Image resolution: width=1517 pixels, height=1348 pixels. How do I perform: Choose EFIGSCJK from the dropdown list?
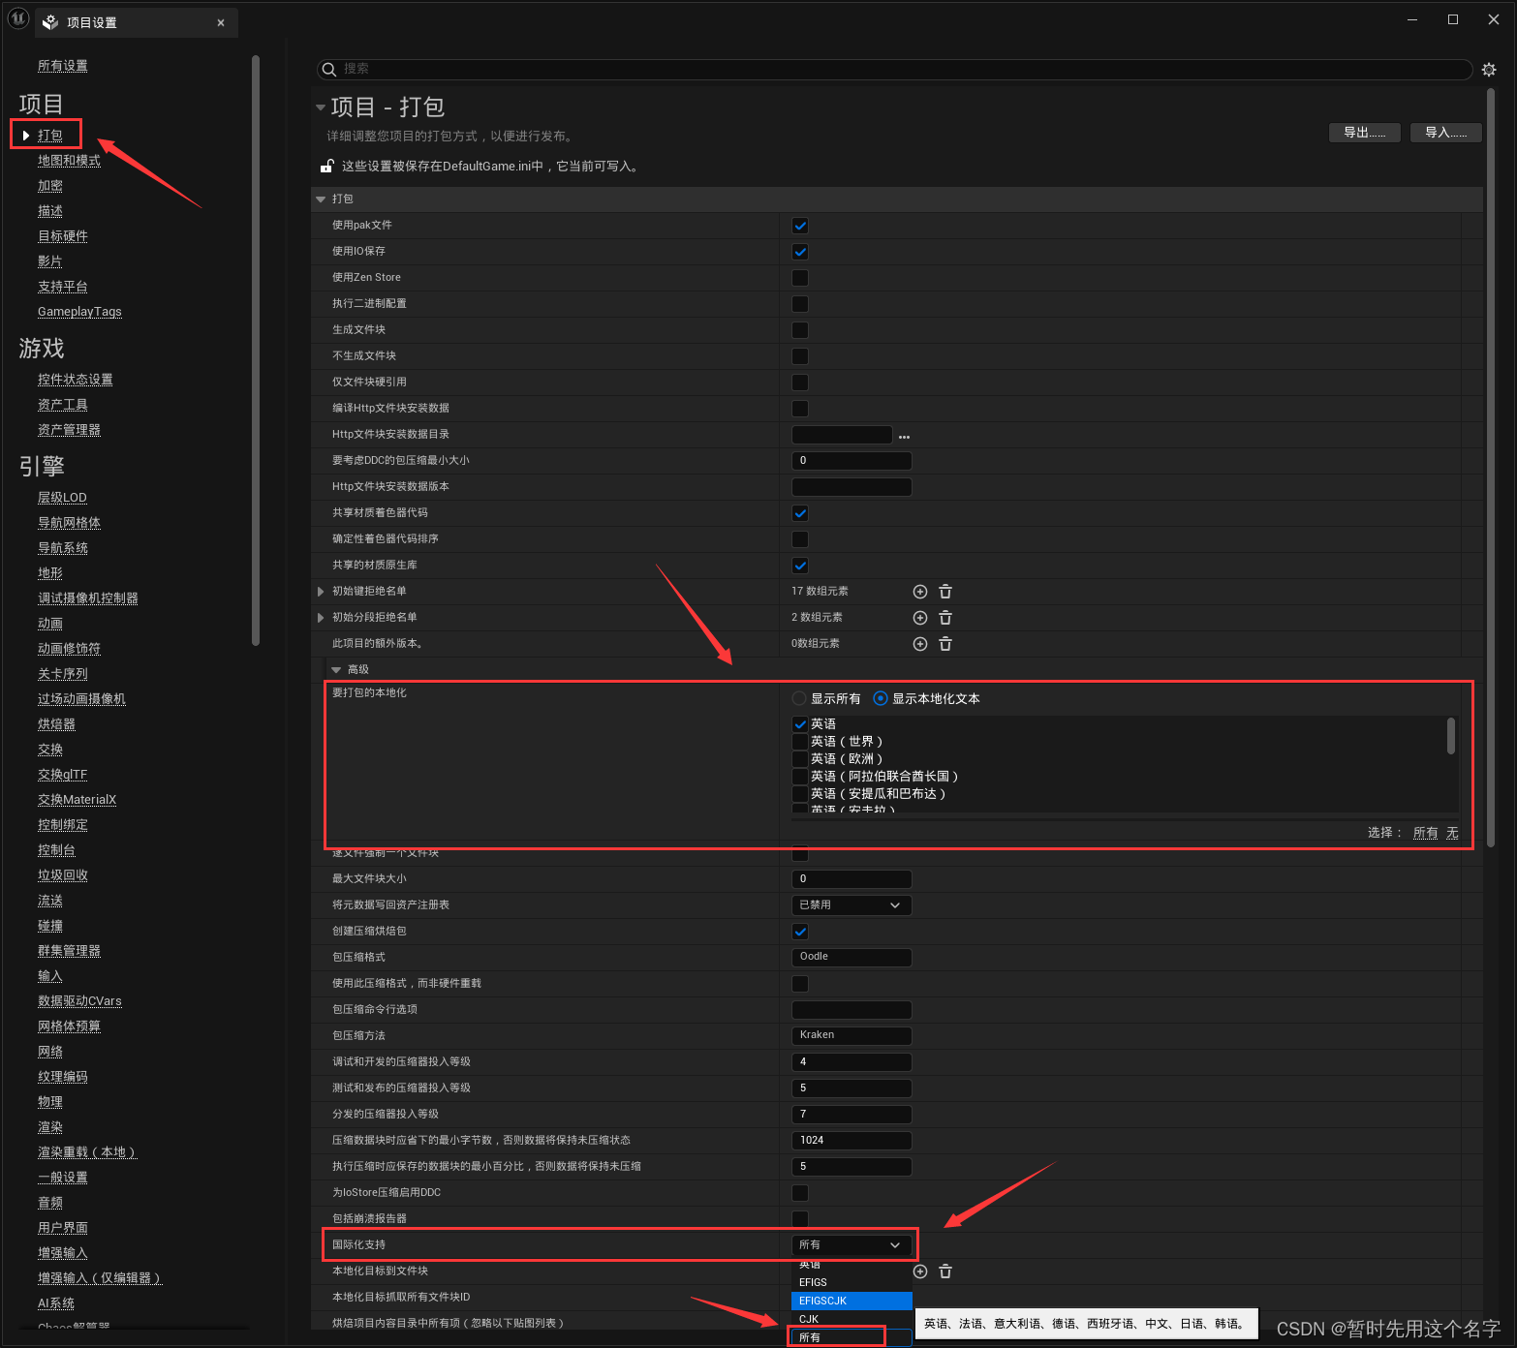tap(851, 1301)
